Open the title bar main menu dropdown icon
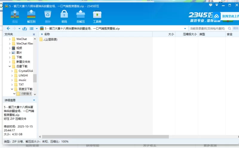 (x=217, y=5)
